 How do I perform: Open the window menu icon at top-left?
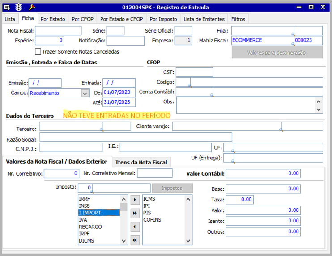tap(7, 7)
